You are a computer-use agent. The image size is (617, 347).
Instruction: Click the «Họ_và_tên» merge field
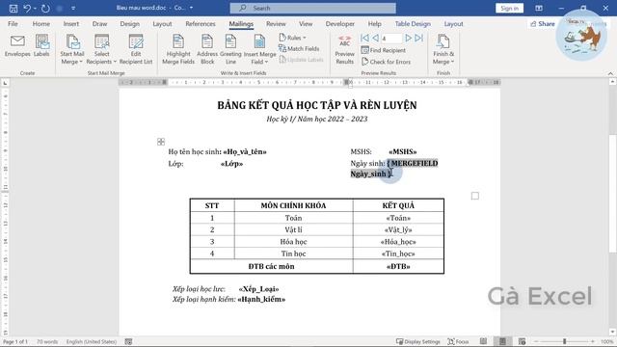(245, 151)
